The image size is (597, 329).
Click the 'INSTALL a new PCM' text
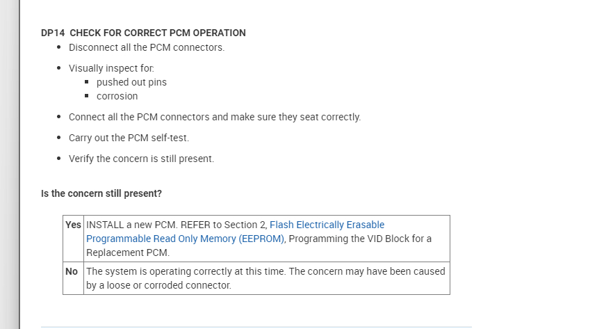click(x=122, y=225)
